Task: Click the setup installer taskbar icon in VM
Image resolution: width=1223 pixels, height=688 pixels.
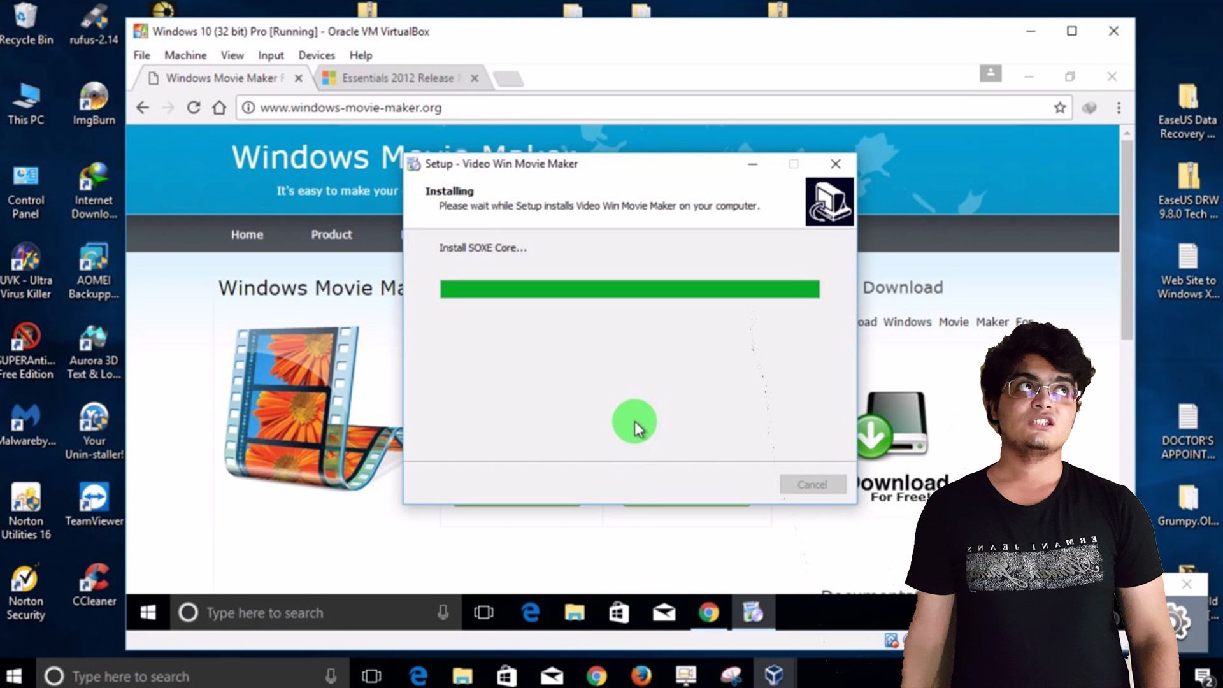Action: click(x=753, y=612)
